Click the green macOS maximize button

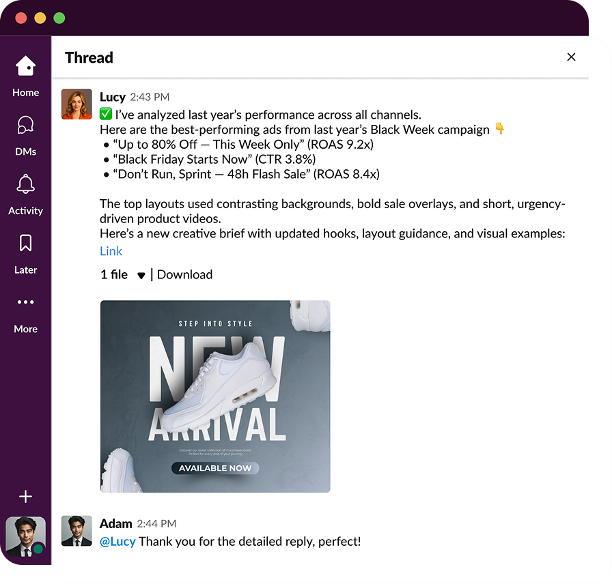point(59,18)
